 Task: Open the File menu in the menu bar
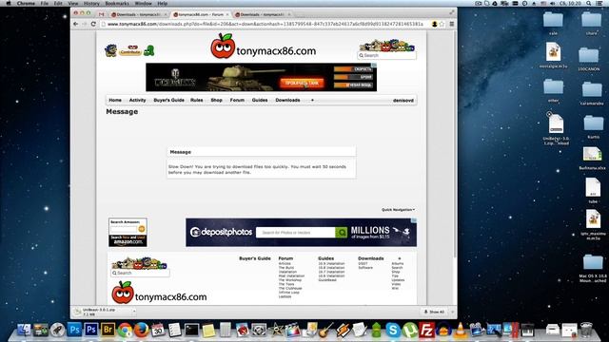45,3
